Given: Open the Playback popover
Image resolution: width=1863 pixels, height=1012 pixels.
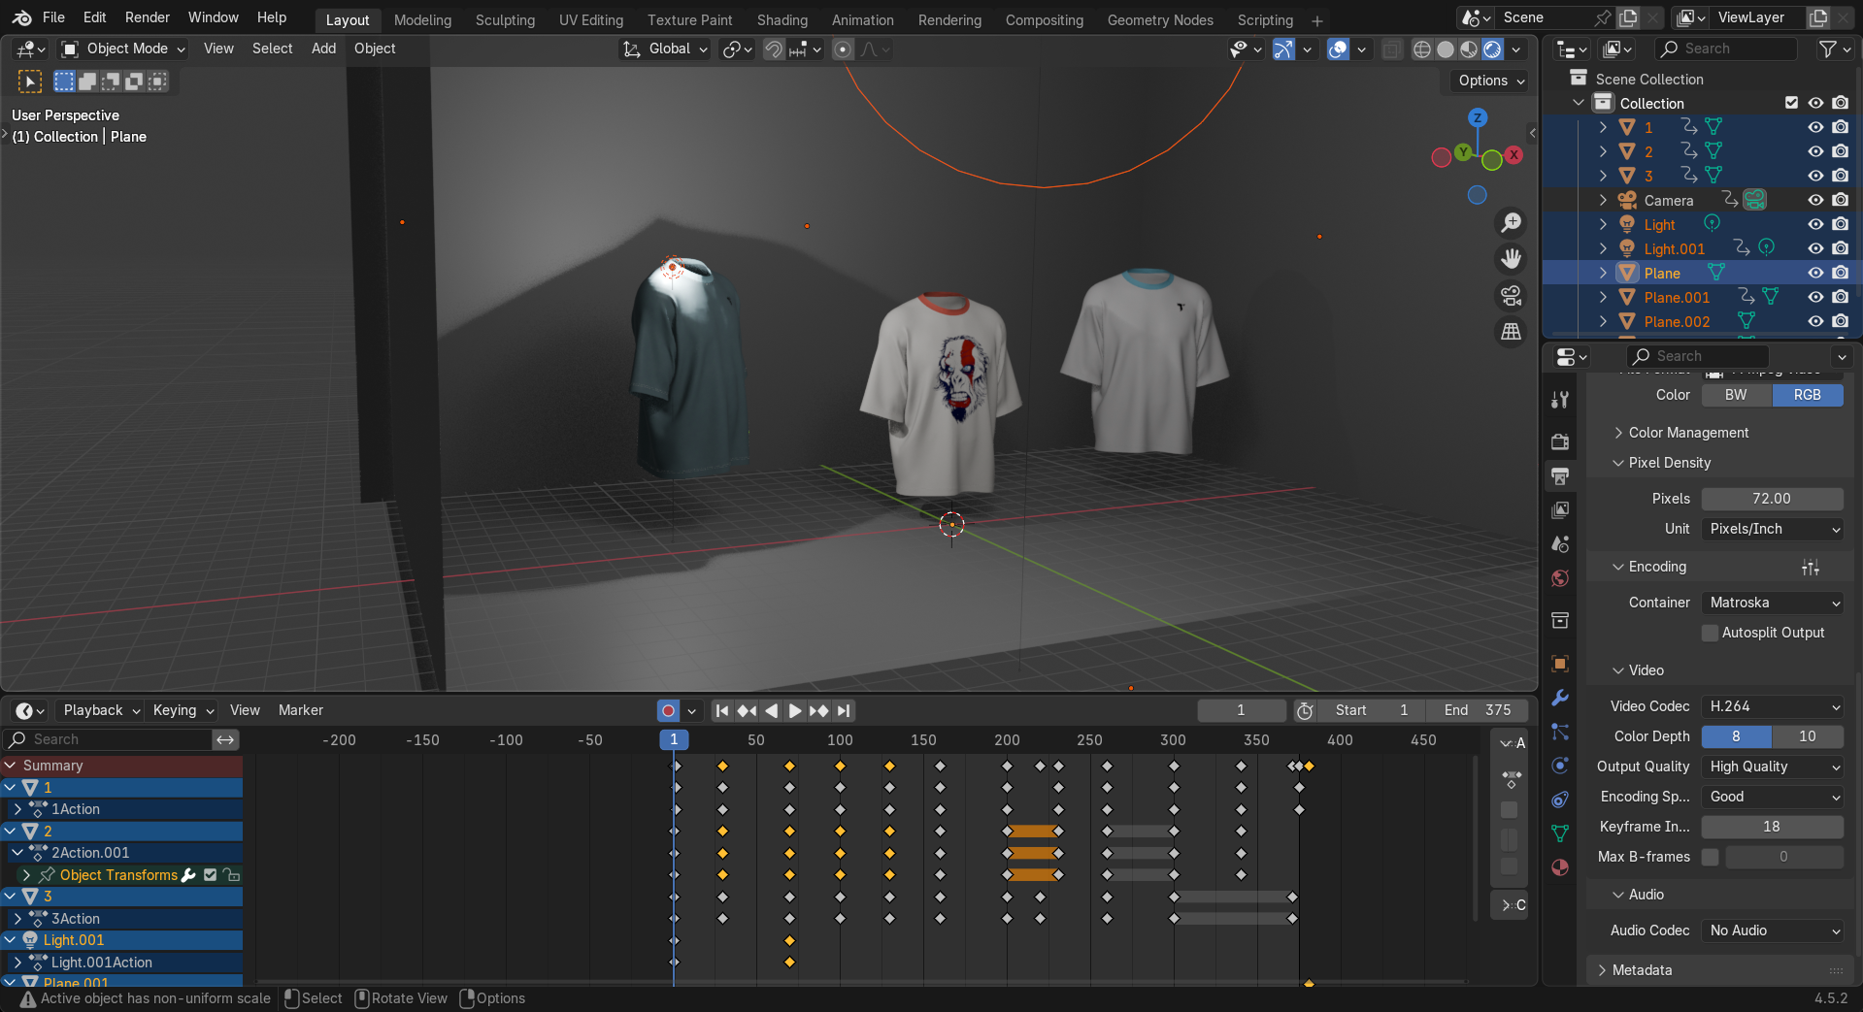Looking at the screenshot, I should pos(101,710).
